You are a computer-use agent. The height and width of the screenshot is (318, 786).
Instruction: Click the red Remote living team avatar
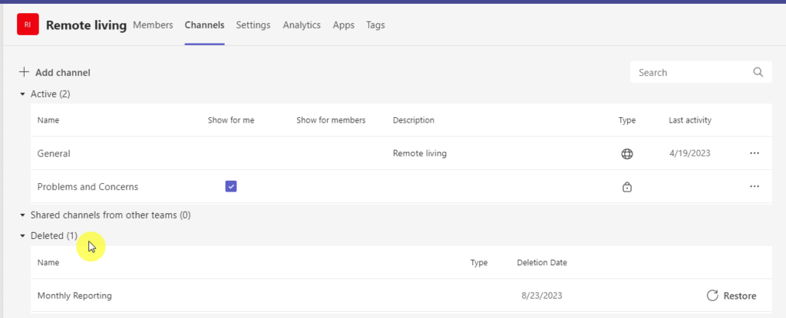tap(28, 24)
